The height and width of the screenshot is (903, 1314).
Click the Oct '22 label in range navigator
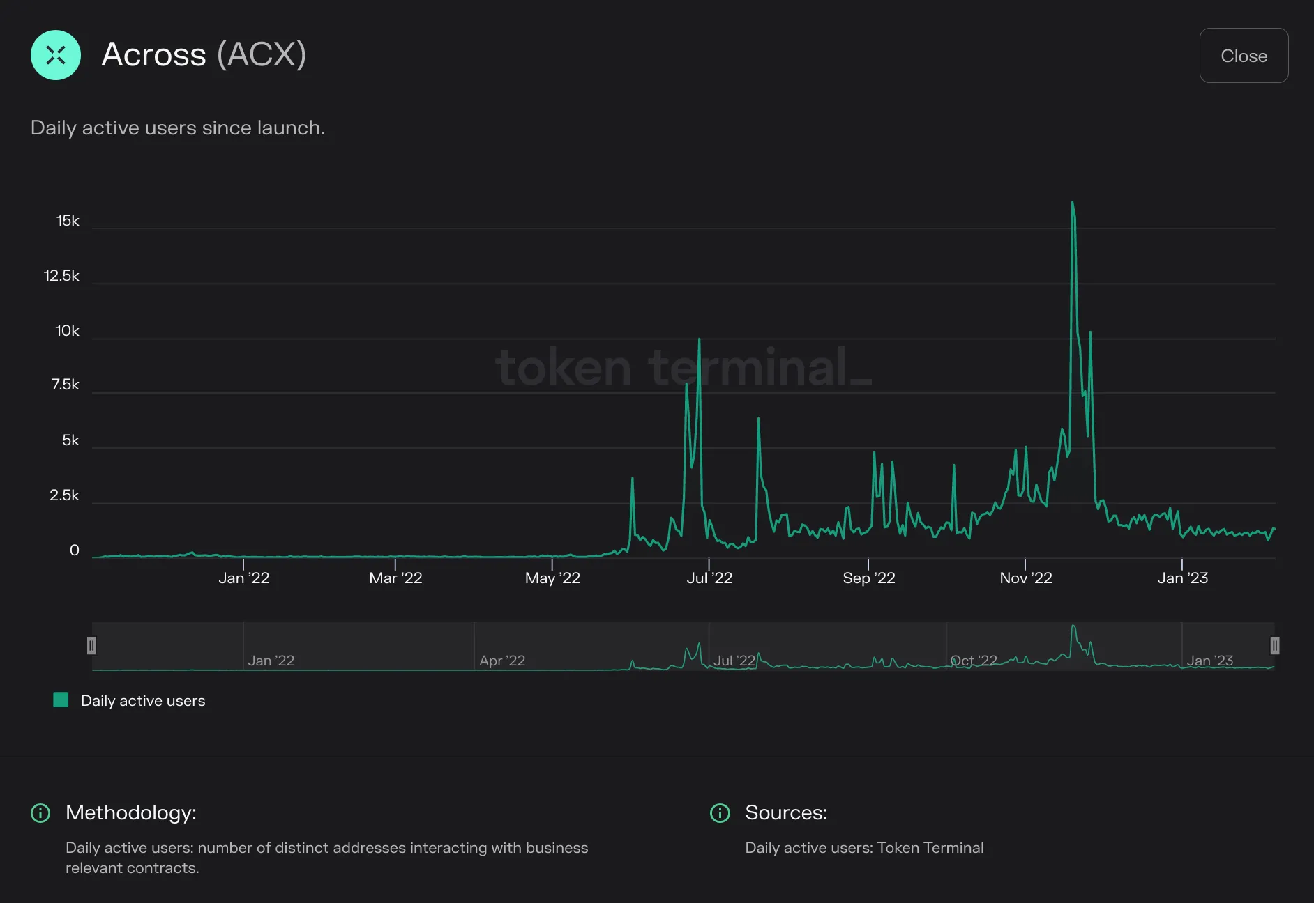(974, 661)
